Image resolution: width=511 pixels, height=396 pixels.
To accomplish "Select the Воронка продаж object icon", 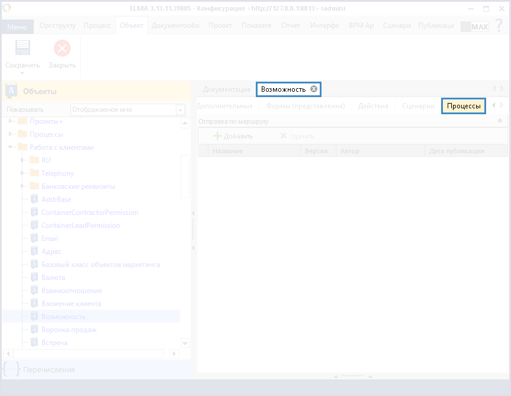I will [34, 330].
